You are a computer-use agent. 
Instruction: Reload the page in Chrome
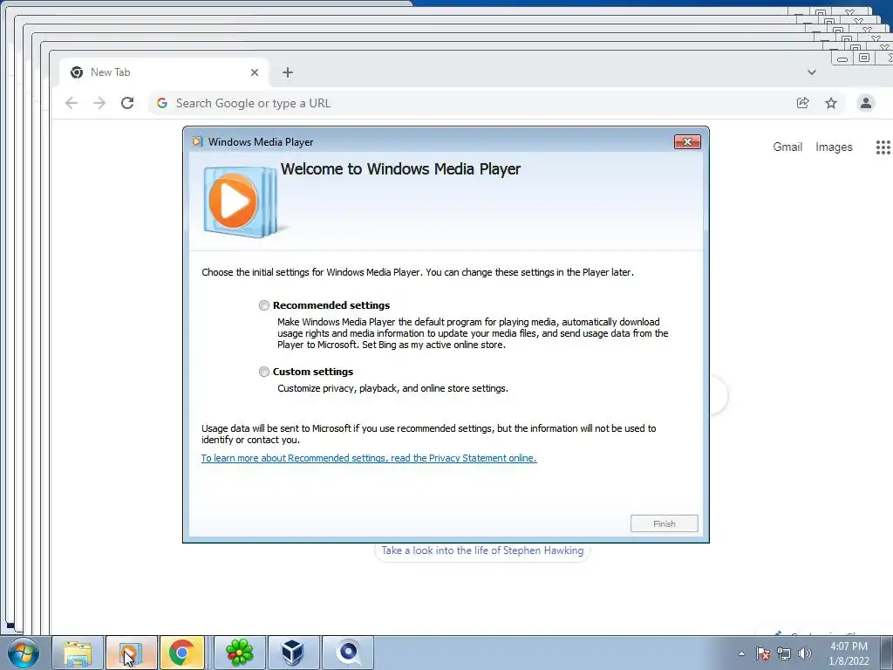pos(127,103)
